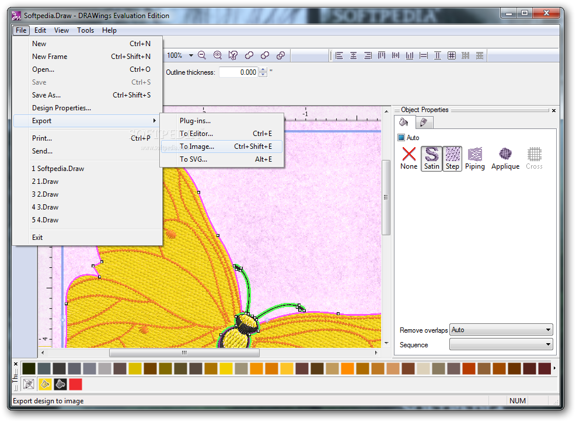This screenshot has height=422, width=576.
Task: Click Save As in File menu
Action: [x=88, y=95]
